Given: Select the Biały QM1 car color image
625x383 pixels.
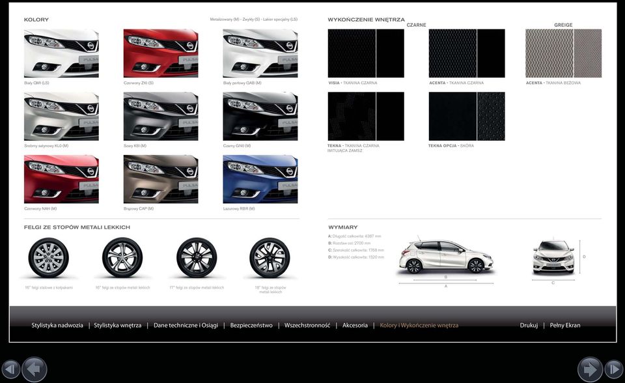Looking at the screenshot, I should (61, 53).
